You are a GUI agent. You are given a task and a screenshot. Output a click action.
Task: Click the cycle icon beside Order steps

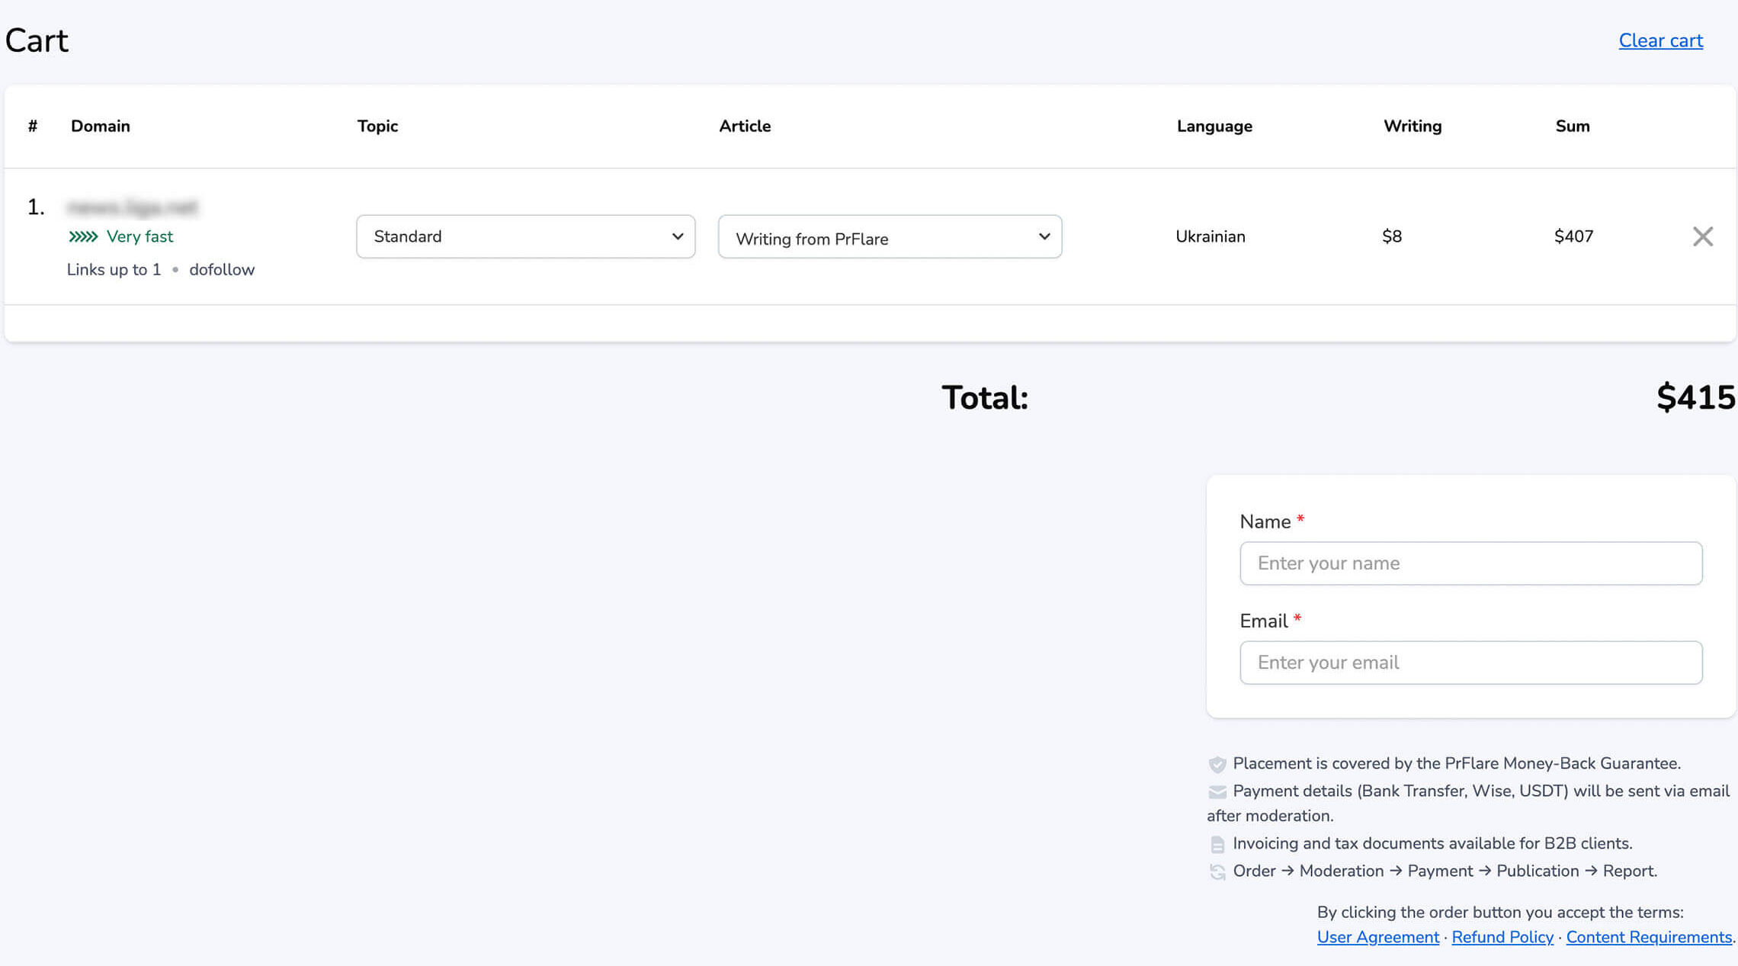click(x=1217, y=871)
